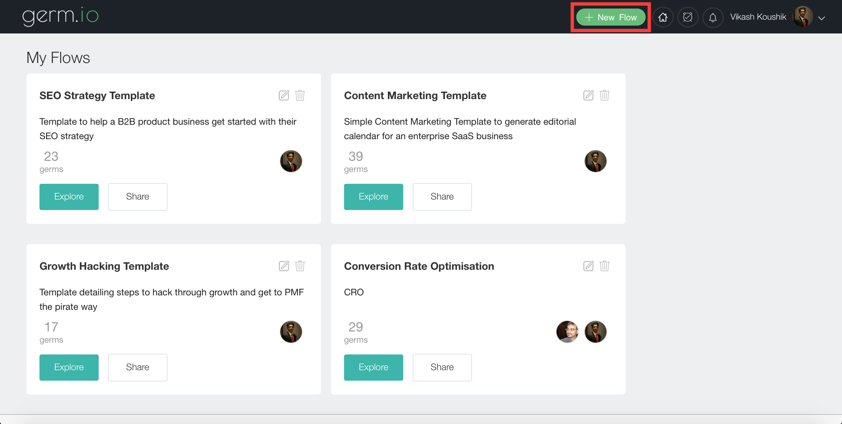Image resolution: width=842 pixels, height=424 pixels.
Task: Explore the Conversion Rate Optimisation flow
Action: [373, 367]
